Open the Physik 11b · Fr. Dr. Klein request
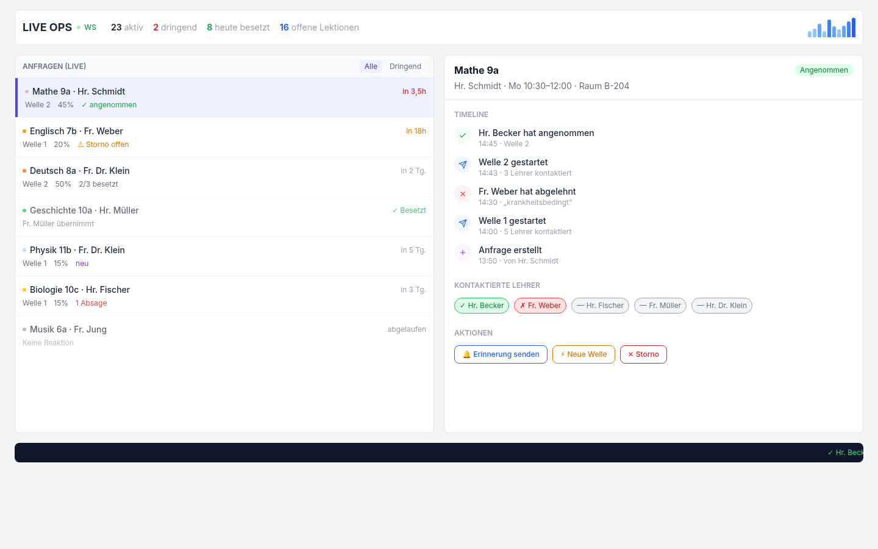This screenshot has width=878, height=549. [x=224, y=256]
